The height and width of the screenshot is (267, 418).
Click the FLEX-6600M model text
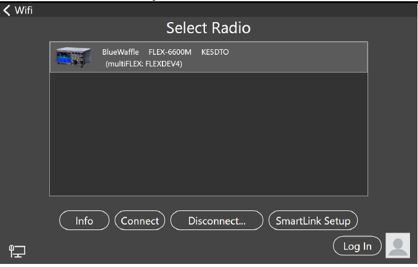(x=170, y=52)
